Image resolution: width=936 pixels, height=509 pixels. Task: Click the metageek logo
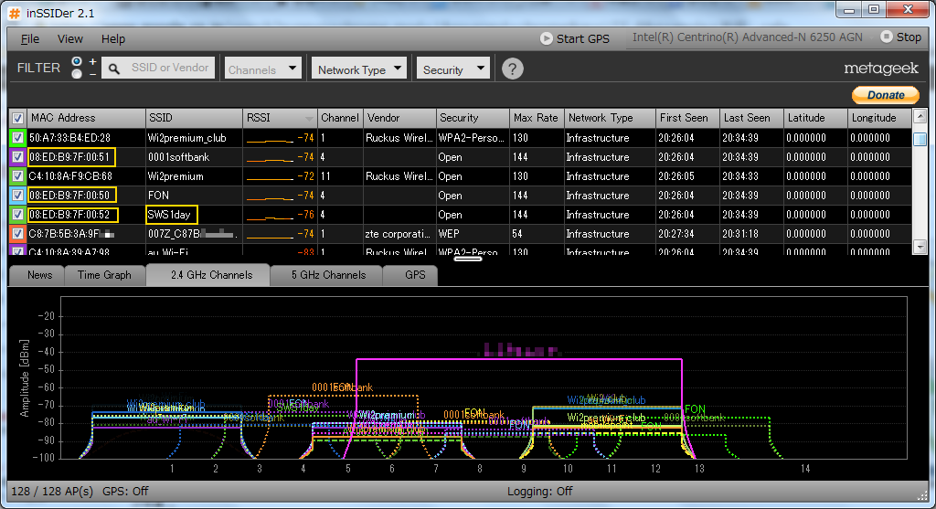pyautogui.click(x=881, y=69)
